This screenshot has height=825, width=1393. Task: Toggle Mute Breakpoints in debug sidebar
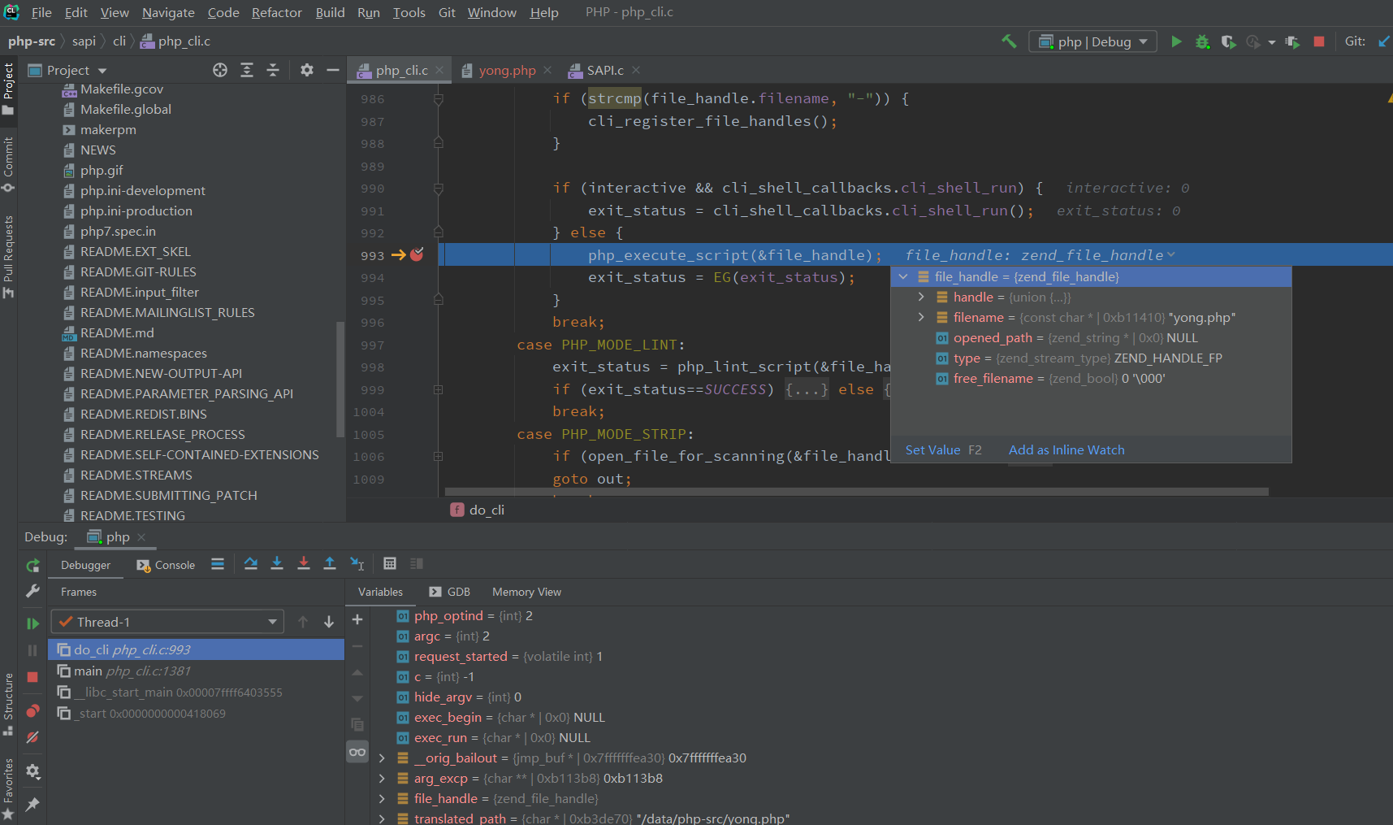(32, 737)
